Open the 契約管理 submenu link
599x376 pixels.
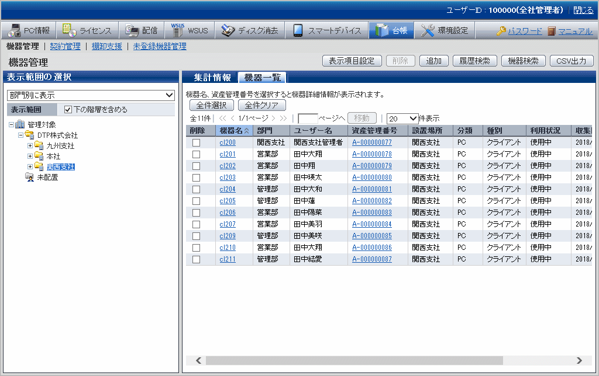pos(65,46)
